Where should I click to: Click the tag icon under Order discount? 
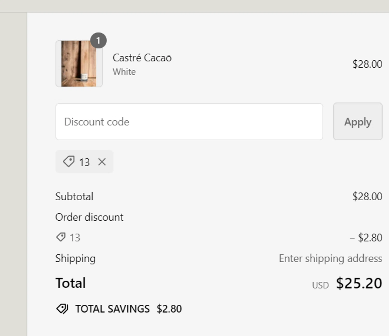tap(61, 237)
